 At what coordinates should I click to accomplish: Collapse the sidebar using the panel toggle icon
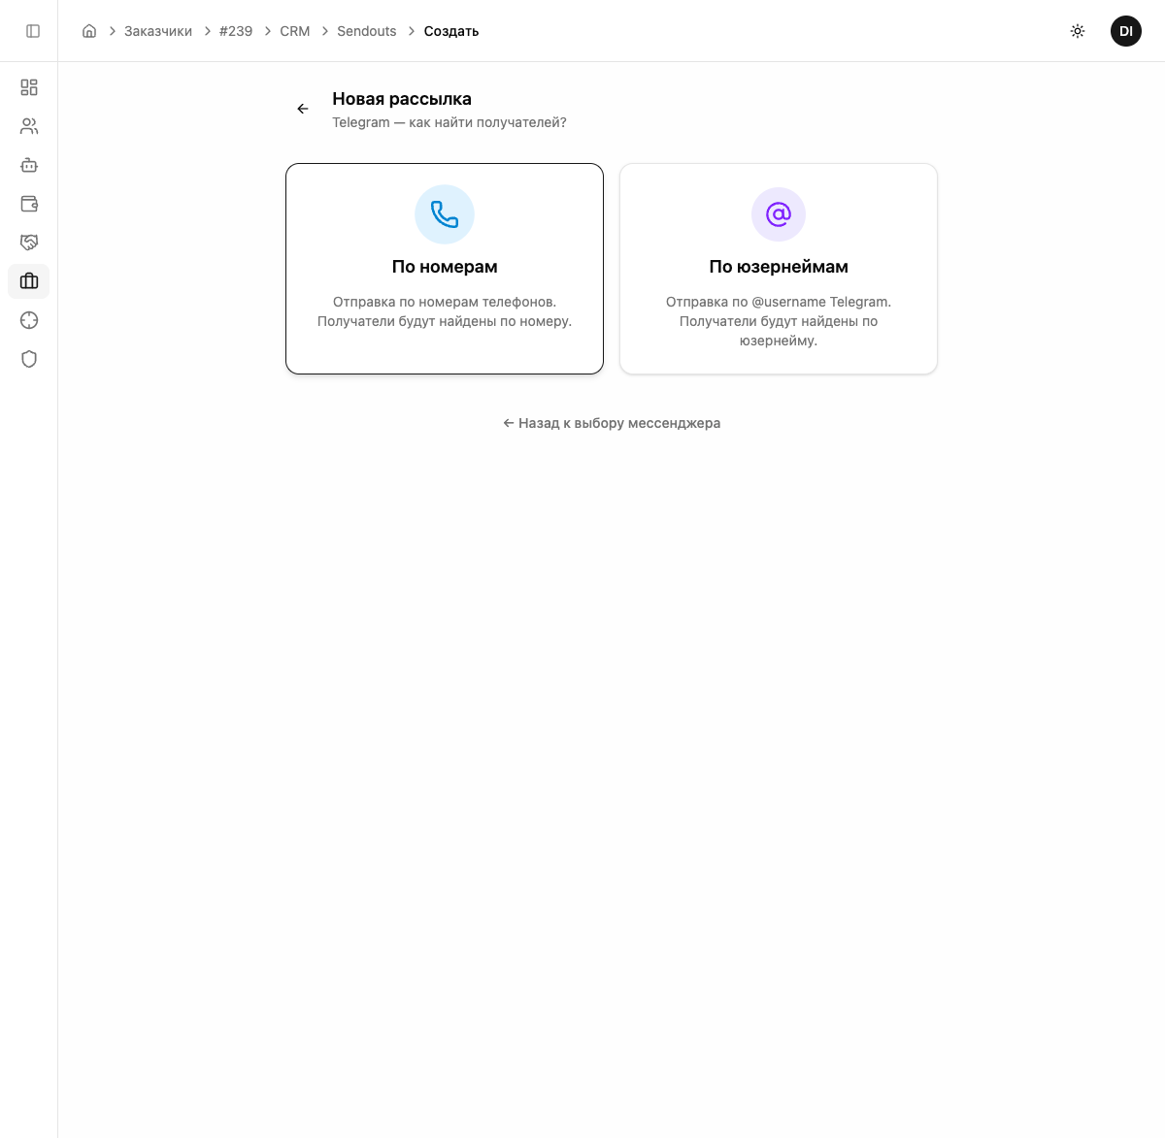[x=33, y=31]
